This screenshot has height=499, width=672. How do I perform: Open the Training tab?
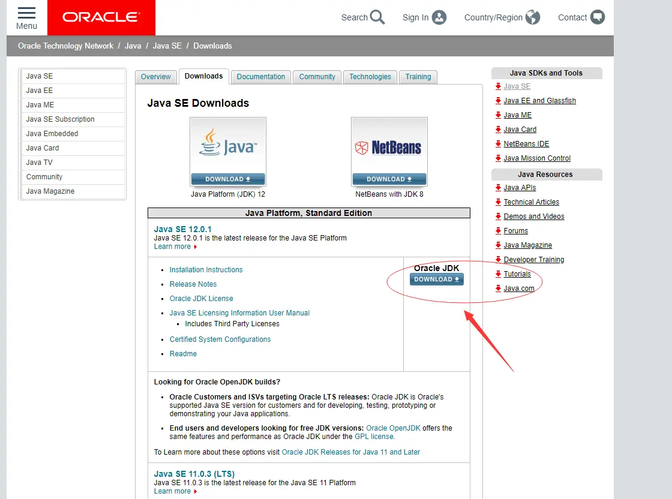tap(418, 77)
